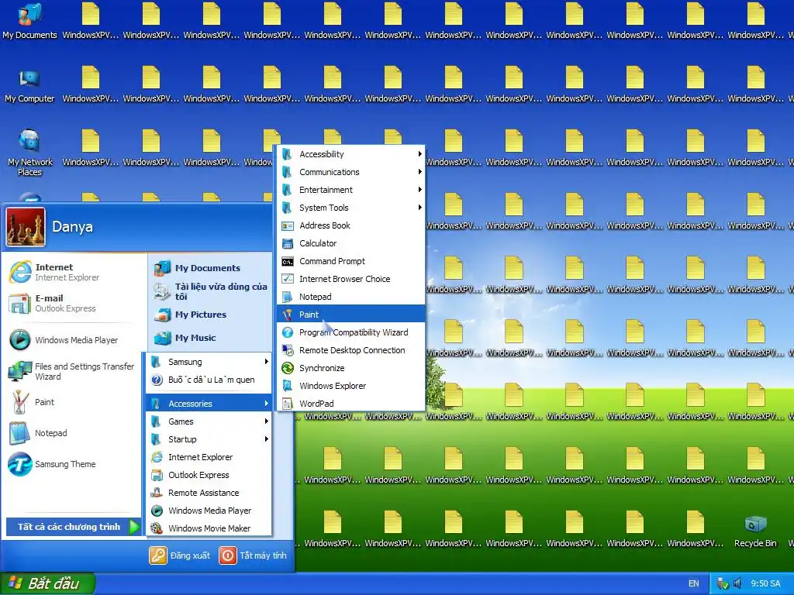Choose Address Book menu item
Image resolution: width=794 pixels, height=595 pixels.
click(x=350, y=225)
